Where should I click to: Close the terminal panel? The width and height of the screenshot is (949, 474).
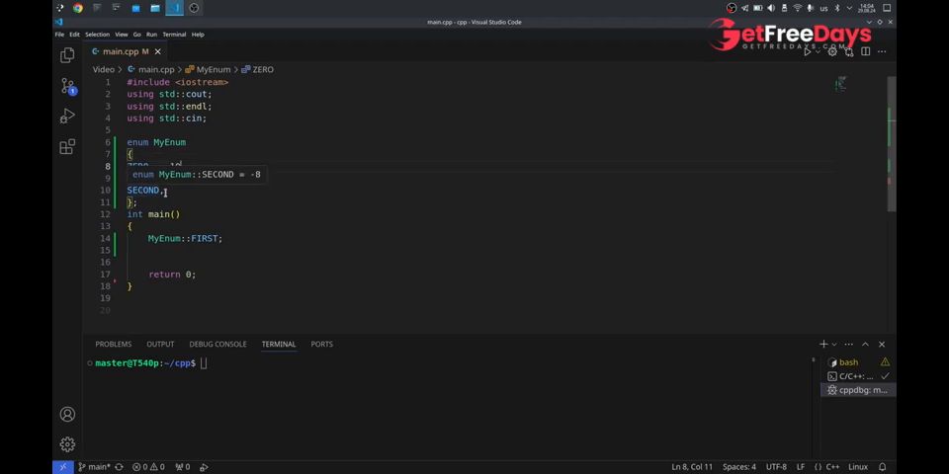tap(882, 344)
